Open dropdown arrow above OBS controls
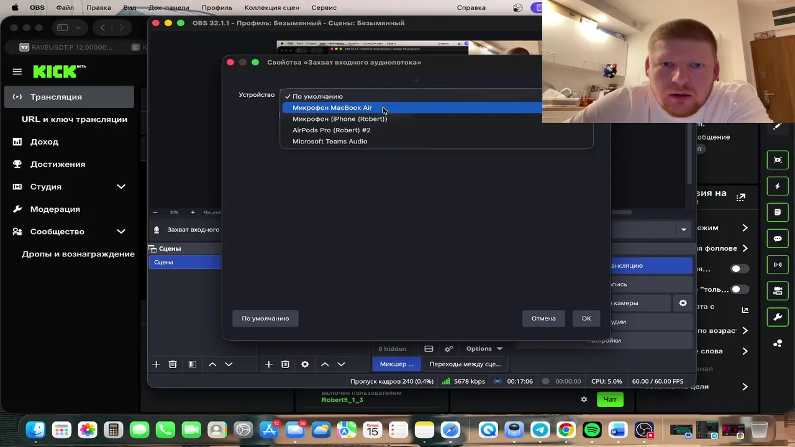 tap(683, 230)
